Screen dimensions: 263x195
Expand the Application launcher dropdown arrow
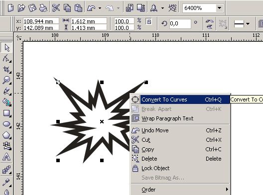click(x=162, y=8)
